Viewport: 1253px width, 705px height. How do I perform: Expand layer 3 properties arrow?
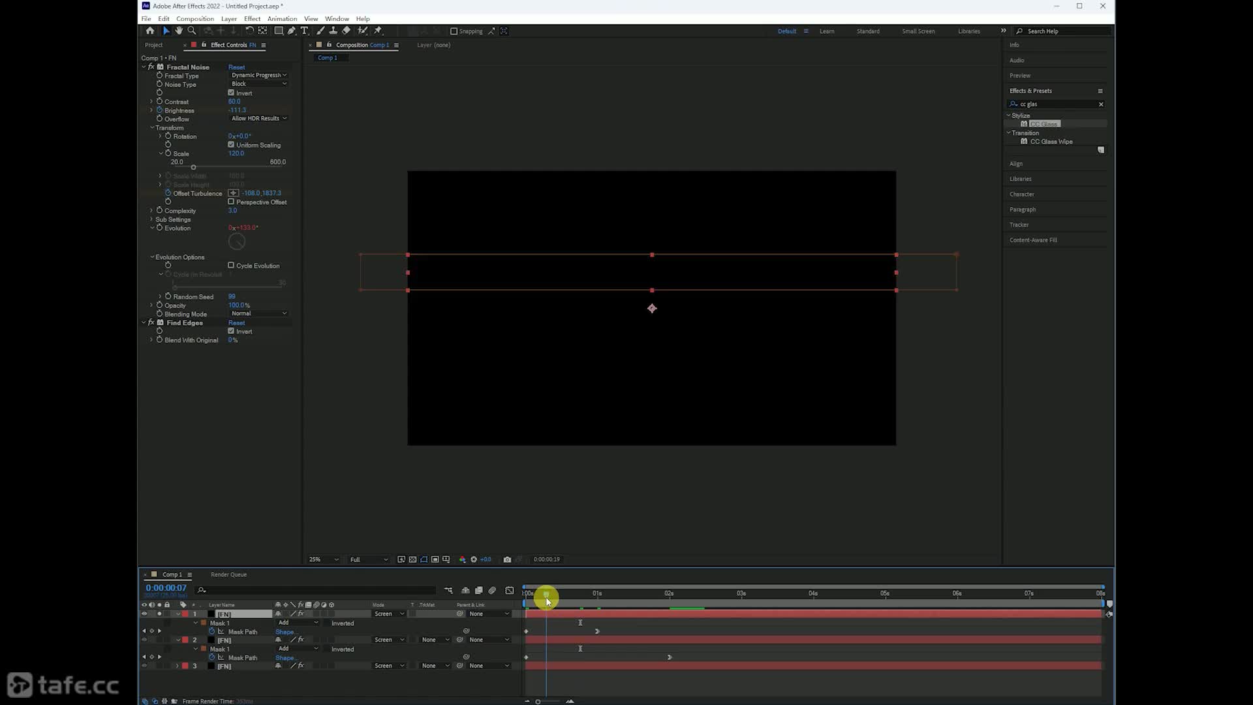pos(177,666)
